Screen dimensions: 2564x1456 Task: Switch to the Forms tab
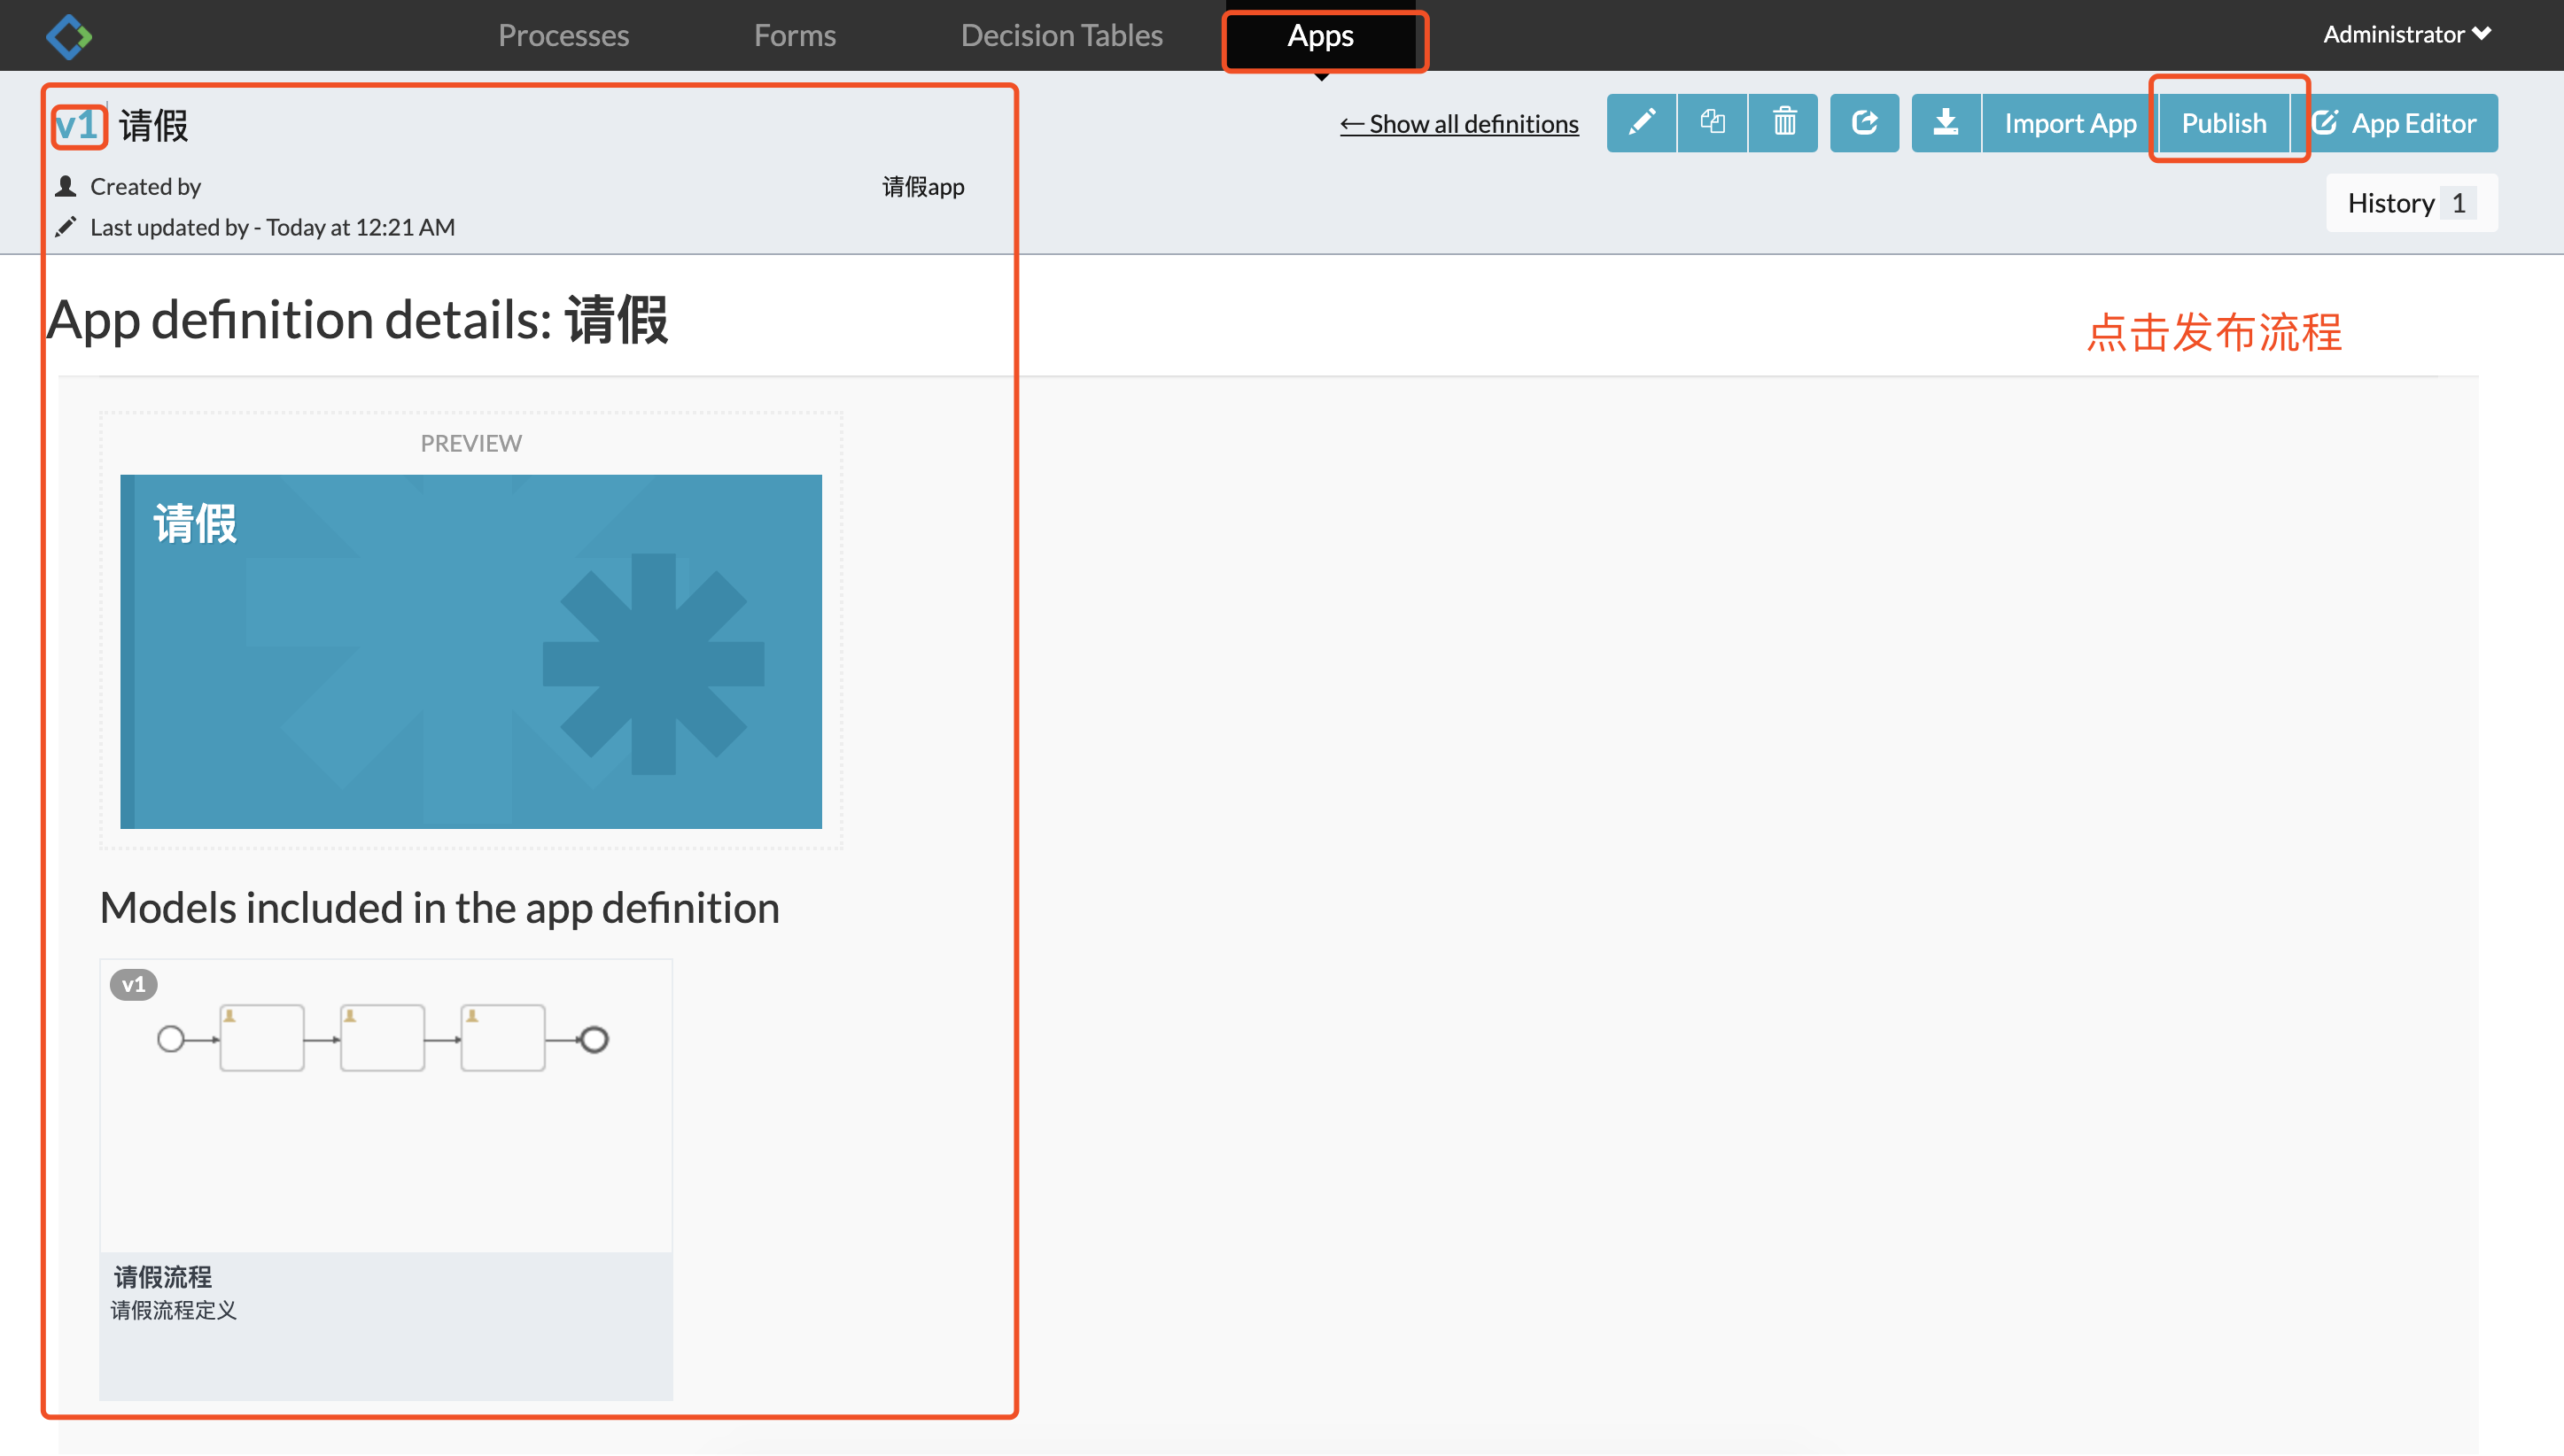click(x=795, y=36)
